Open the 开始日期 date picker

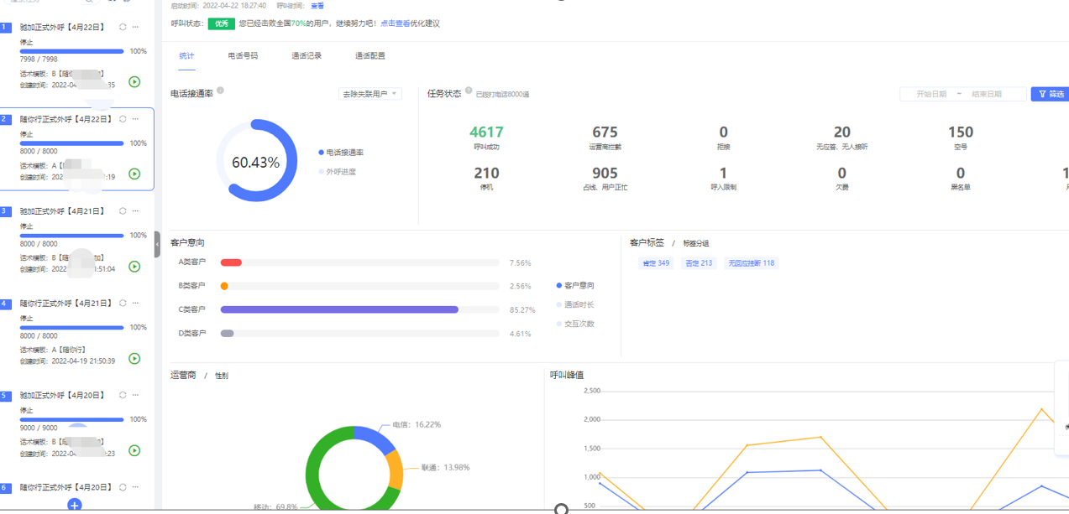click(x=931, y=94)
